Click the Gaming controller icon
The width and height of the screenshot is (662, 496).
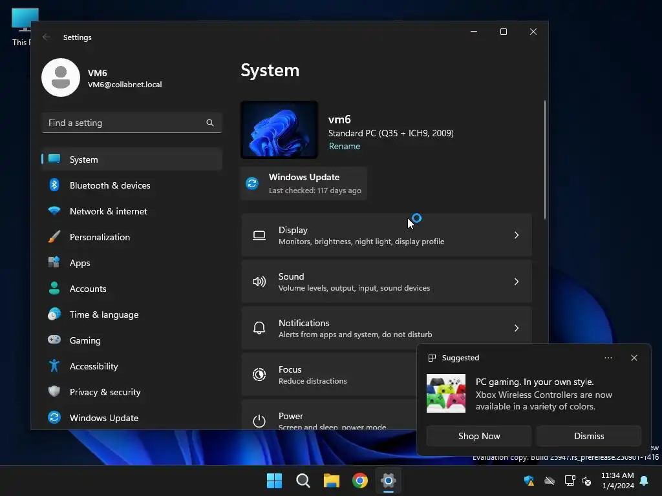pyautogui.click(x=54, y=340)
